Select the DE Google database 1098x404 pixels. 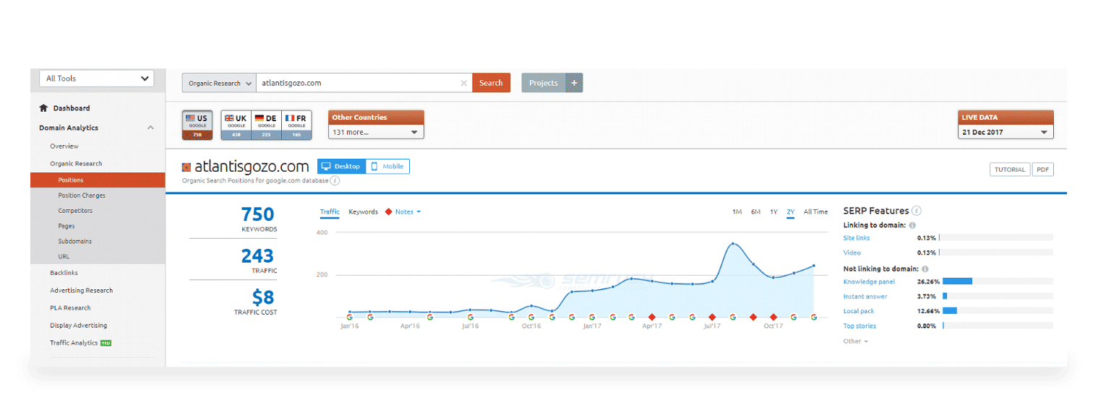coord(266,125)
